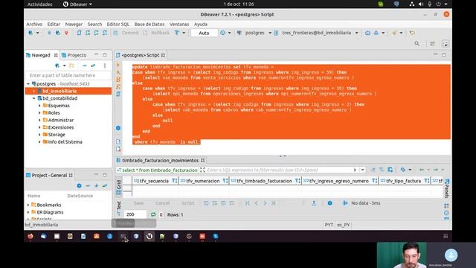Open filter history dropdown arrow
The image size is (476, 268).
pyautogui.click(x=362, y=170)
